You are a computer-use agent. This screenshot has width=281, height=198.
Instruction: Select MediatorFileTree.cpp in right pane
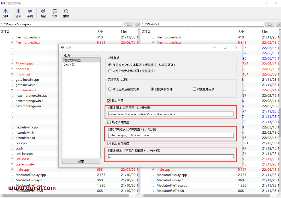click(x=172, y=185)
